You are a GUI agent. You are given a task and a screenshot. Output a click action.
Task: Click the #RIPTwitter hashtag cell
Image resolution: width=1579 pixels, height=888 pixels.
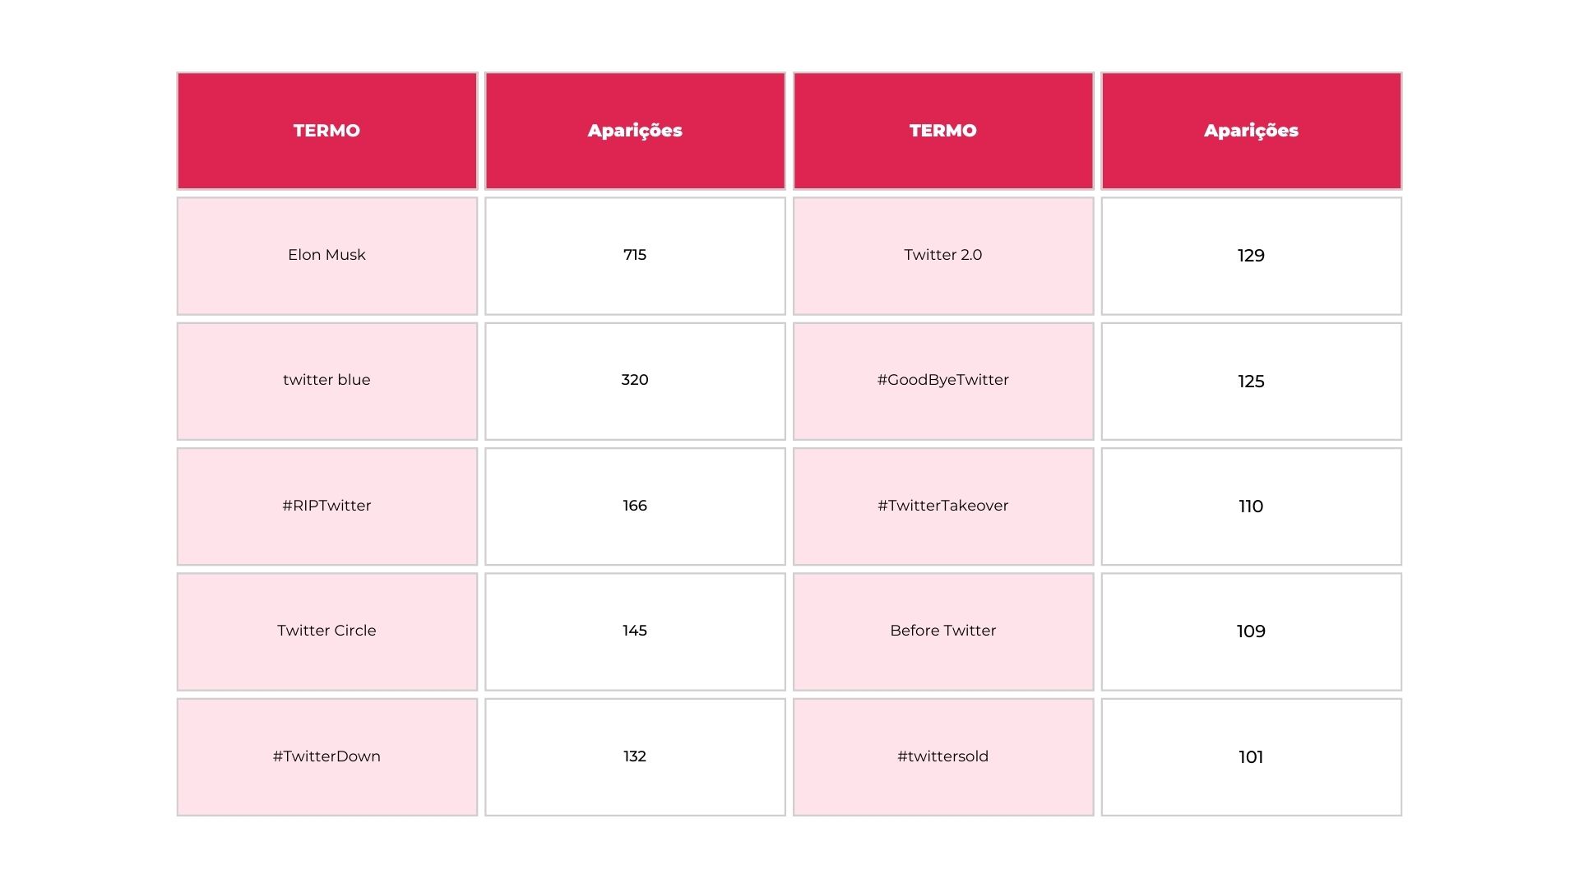click(326, 506)
